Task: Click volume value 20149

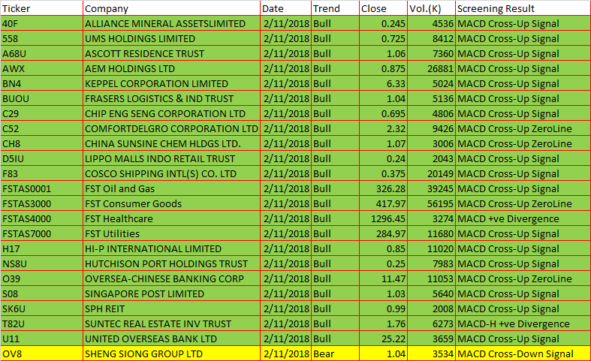Action: pyautogui.click(x=432, y=173)
